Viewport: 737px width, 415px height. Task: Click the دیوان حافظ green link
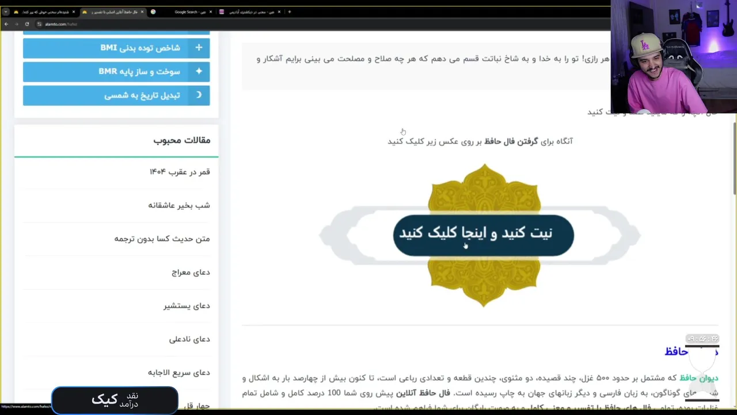pyautogui.click(x=699, y=378)
